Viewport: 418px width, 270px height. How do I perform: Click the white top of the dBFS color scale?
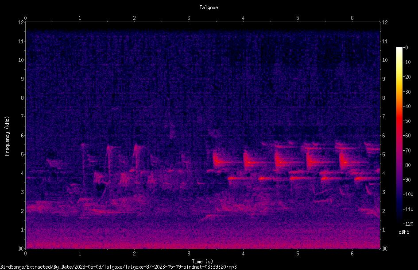[399, 49]
